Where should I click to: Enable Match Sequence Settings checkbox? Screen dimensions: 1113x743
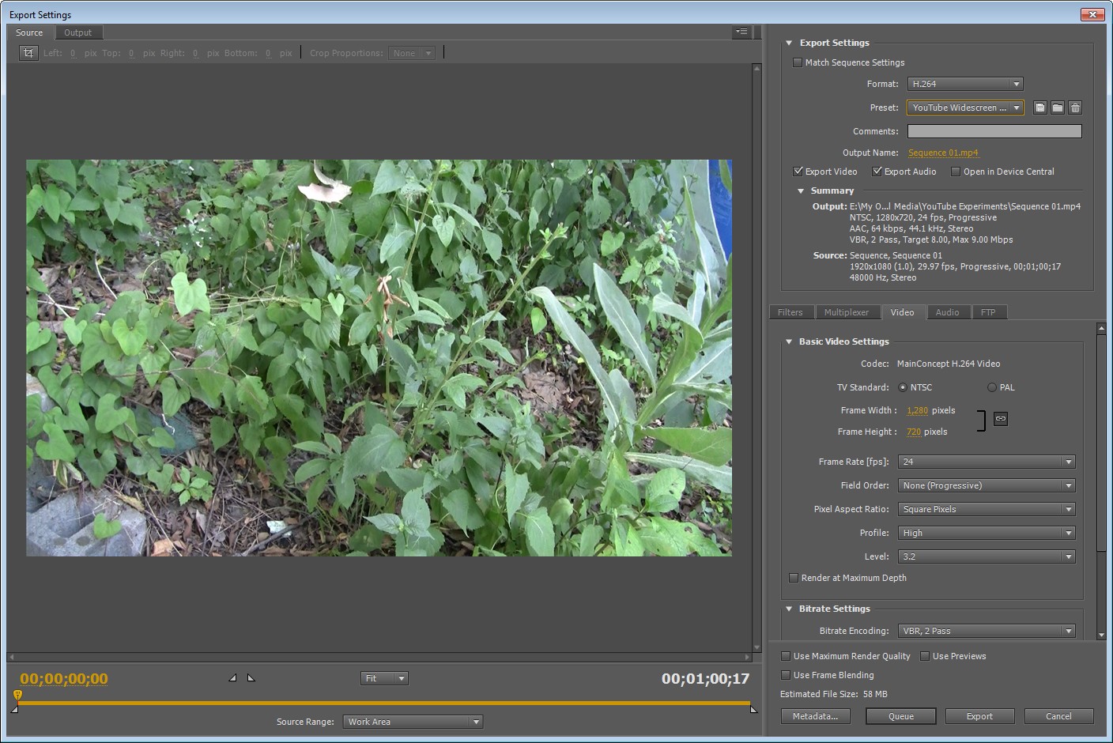tap(798, 62)
